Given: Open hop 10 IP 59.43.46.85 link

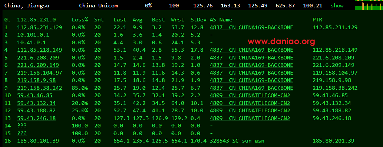Looking at the screenshot, I should coord(35,95).
